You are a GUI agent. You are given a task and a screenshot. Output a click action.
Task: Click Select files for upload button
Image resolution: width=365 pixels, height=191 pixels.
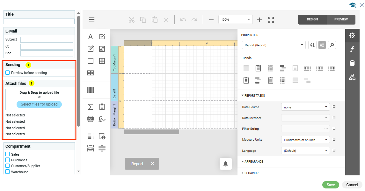pos(39,104)
